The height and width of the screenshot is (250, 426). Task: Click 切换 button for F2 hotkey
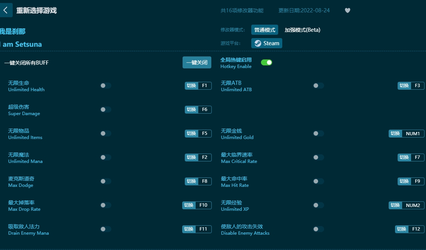[x=192, y=157]
